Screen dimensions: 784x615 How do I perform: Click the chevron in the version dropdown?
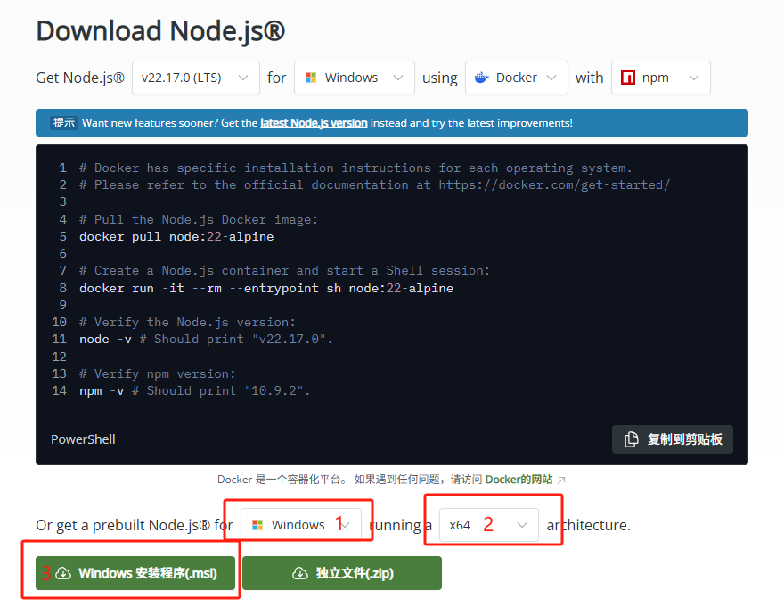[x=243, y=78]
